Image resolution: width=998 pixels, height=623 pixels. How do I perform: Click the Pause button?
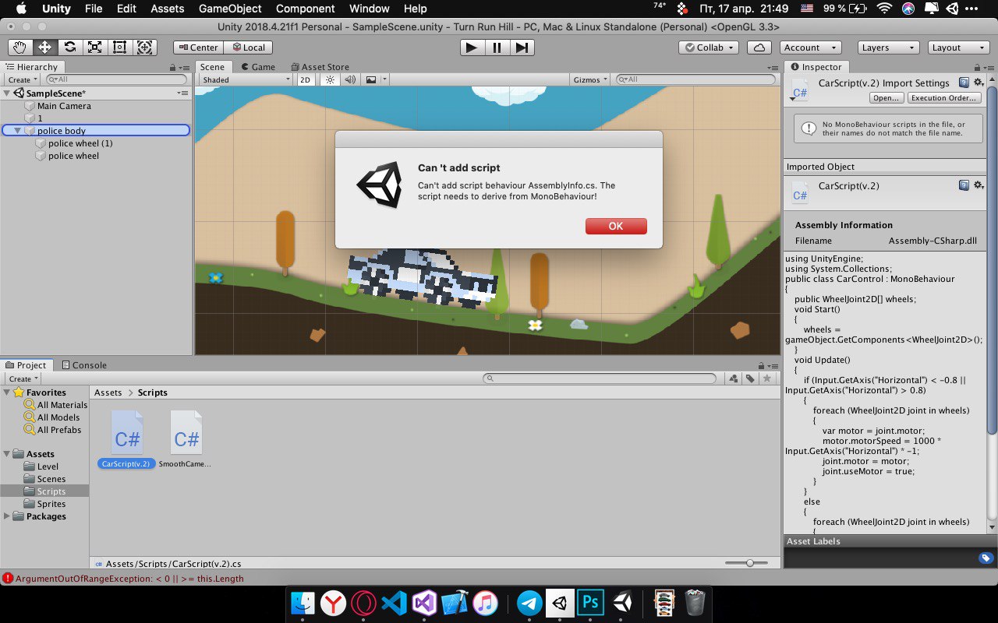(497, 48)
